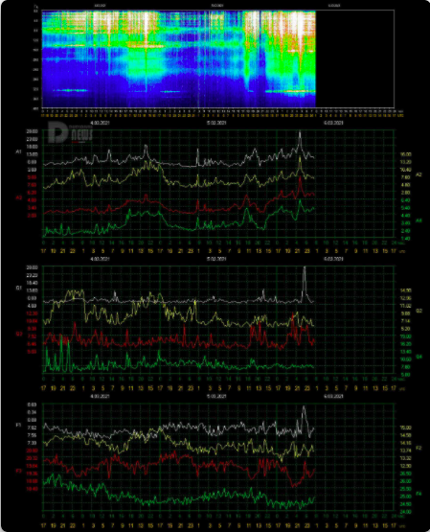Click the red F3 label of the frequency chart

(x=18, y=471)
